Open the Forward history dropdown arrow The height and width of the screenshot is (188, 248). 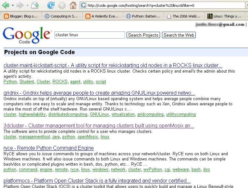coord(27,6)
